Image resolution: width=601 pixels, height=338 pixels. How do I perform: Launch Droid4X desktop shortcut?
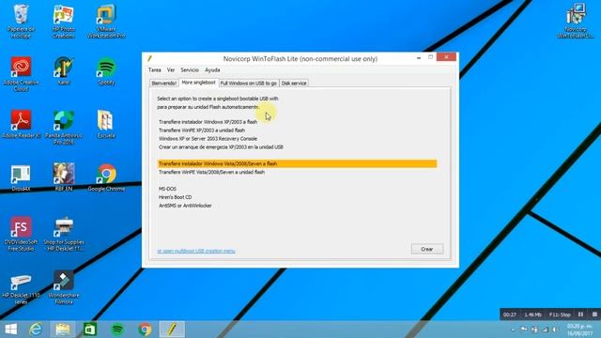click(21, 177)
